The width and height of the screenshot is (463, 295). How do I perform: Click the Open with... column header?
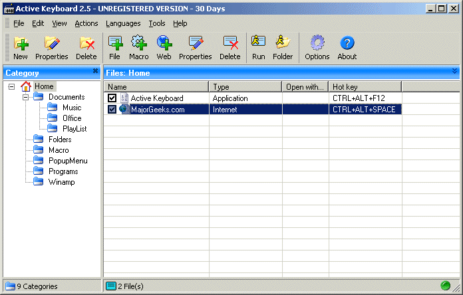305,87
